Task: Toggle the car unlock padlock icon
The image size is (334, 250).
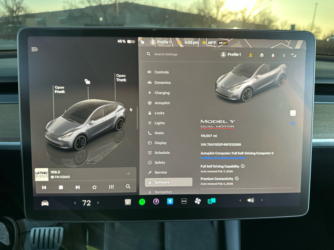Action: click(87, 82)
